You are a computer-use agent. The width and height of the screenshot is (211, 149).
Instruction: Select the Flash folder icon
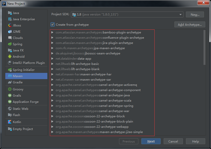click(10, 115)
